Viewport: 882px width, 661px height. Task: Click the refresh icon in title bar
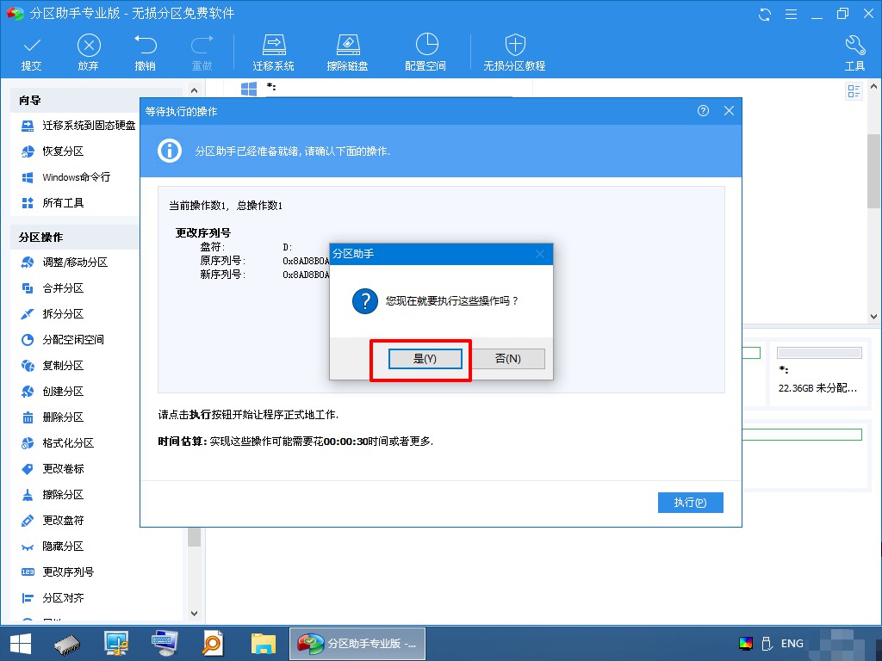[x=765, y=14]
